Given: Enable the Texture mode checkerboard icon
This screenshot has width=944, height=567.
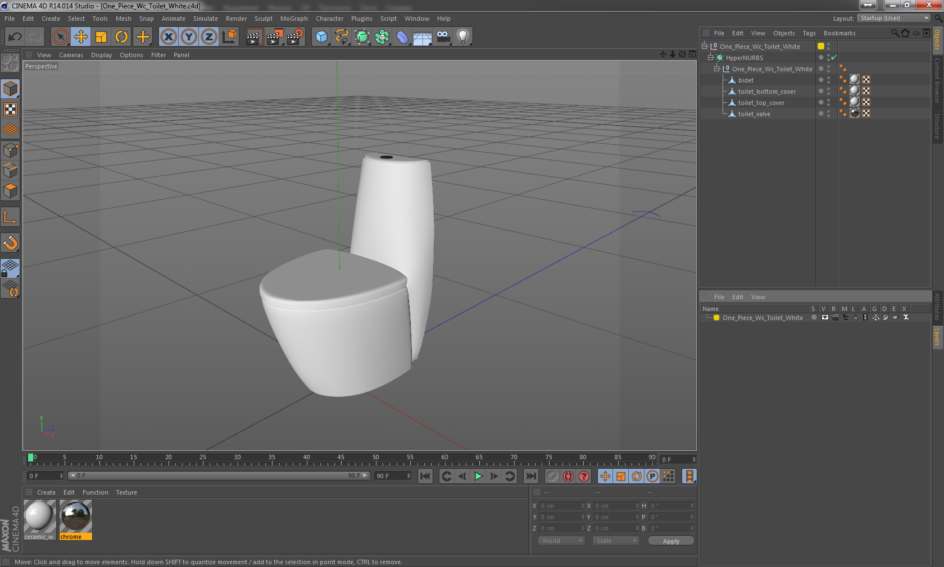Looking at the screenshot, I should [x=10, y=109].
